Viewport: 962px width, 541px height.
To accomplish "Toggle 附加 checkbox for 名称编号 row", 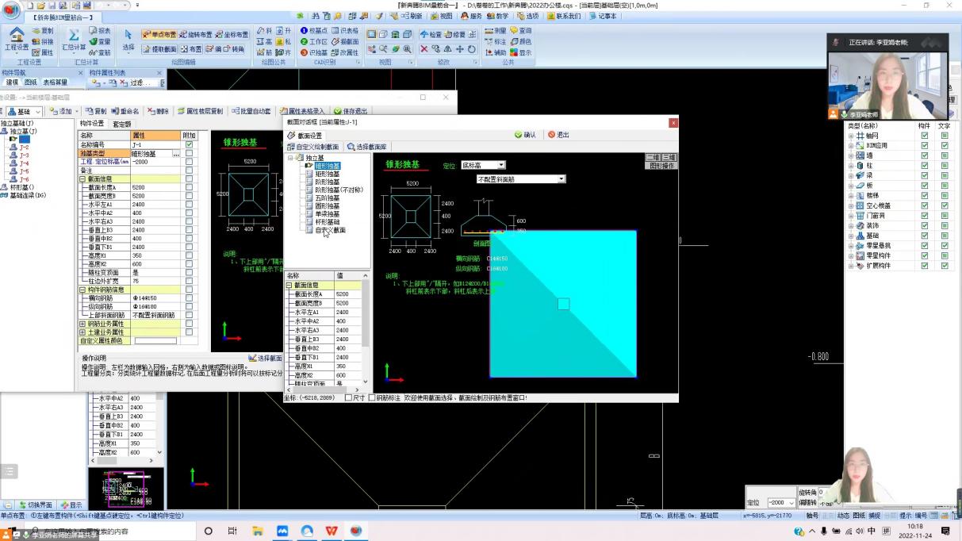I will pos(189,144).
